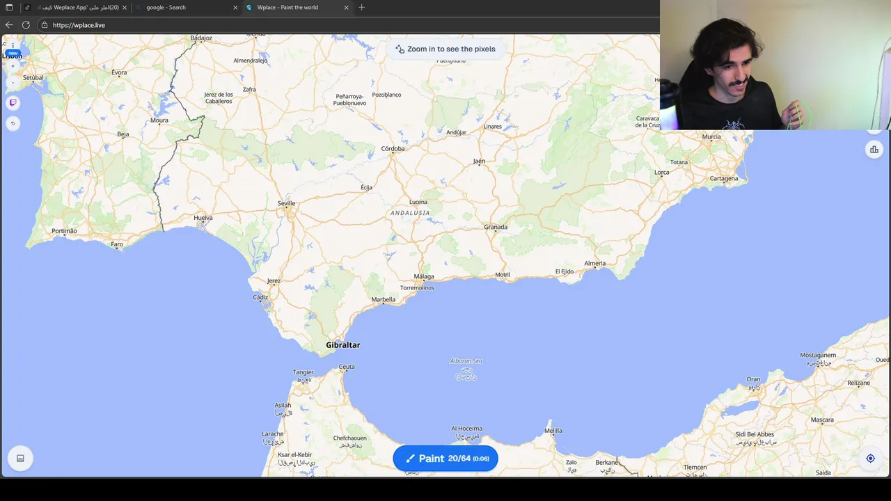Click the Paint 20/64 button
The height and width of the screenshot is (501, 891).
pos(445,459)
